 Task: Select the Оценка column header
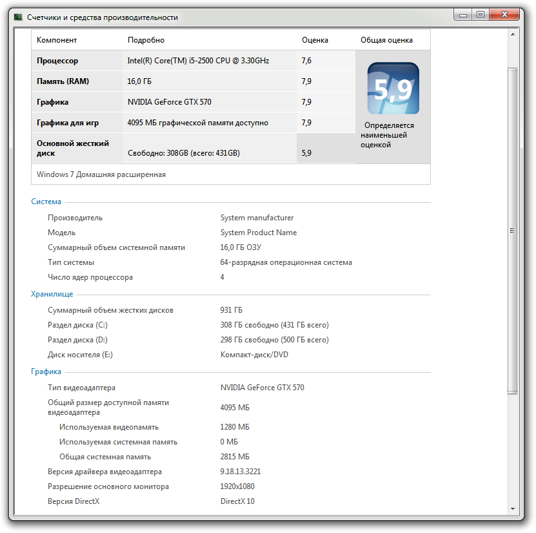315,40
